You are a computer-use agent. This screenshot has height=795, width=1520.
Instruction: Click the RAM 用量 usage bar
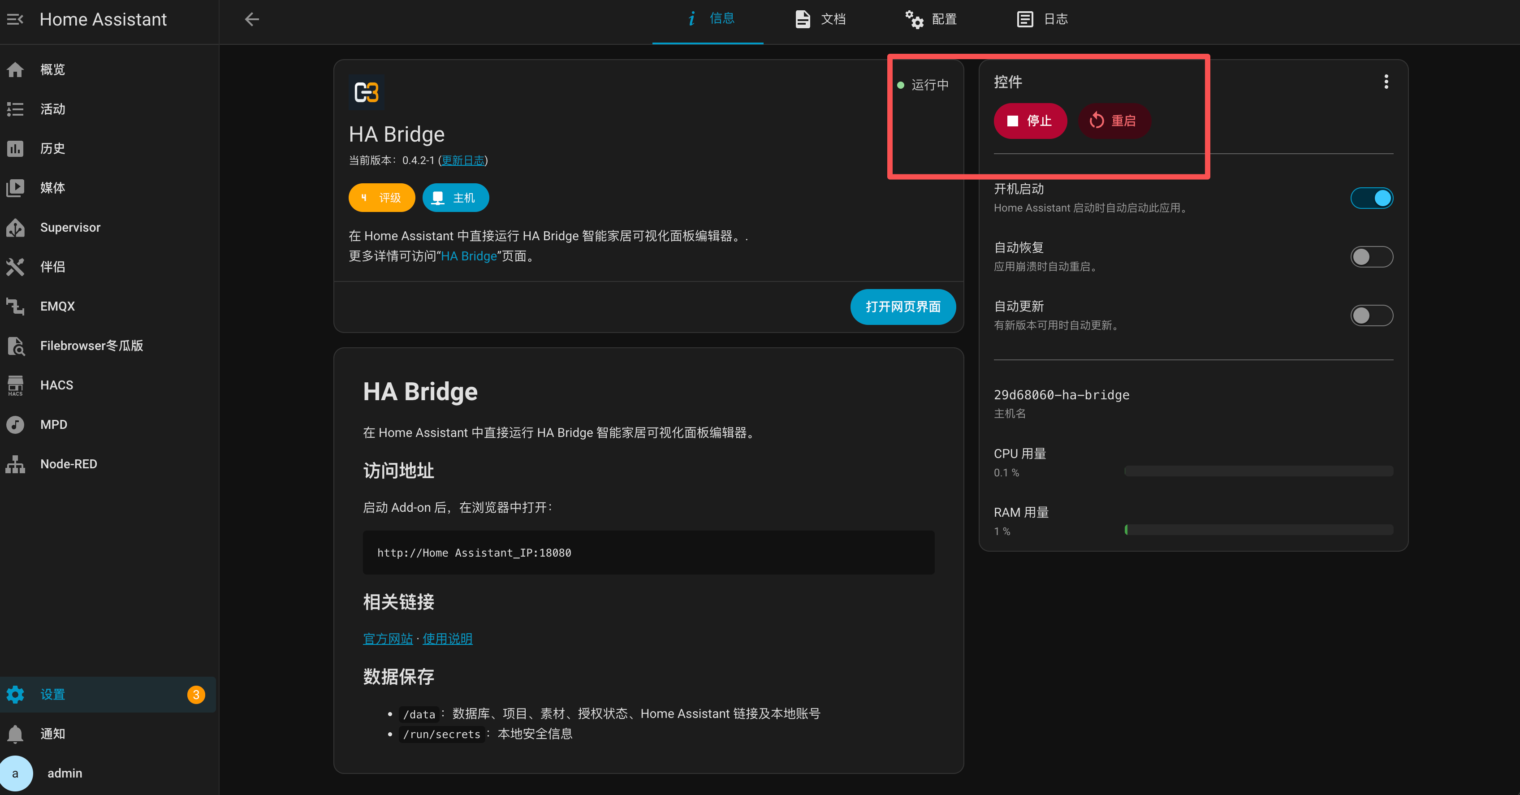tap(1259, 530)
